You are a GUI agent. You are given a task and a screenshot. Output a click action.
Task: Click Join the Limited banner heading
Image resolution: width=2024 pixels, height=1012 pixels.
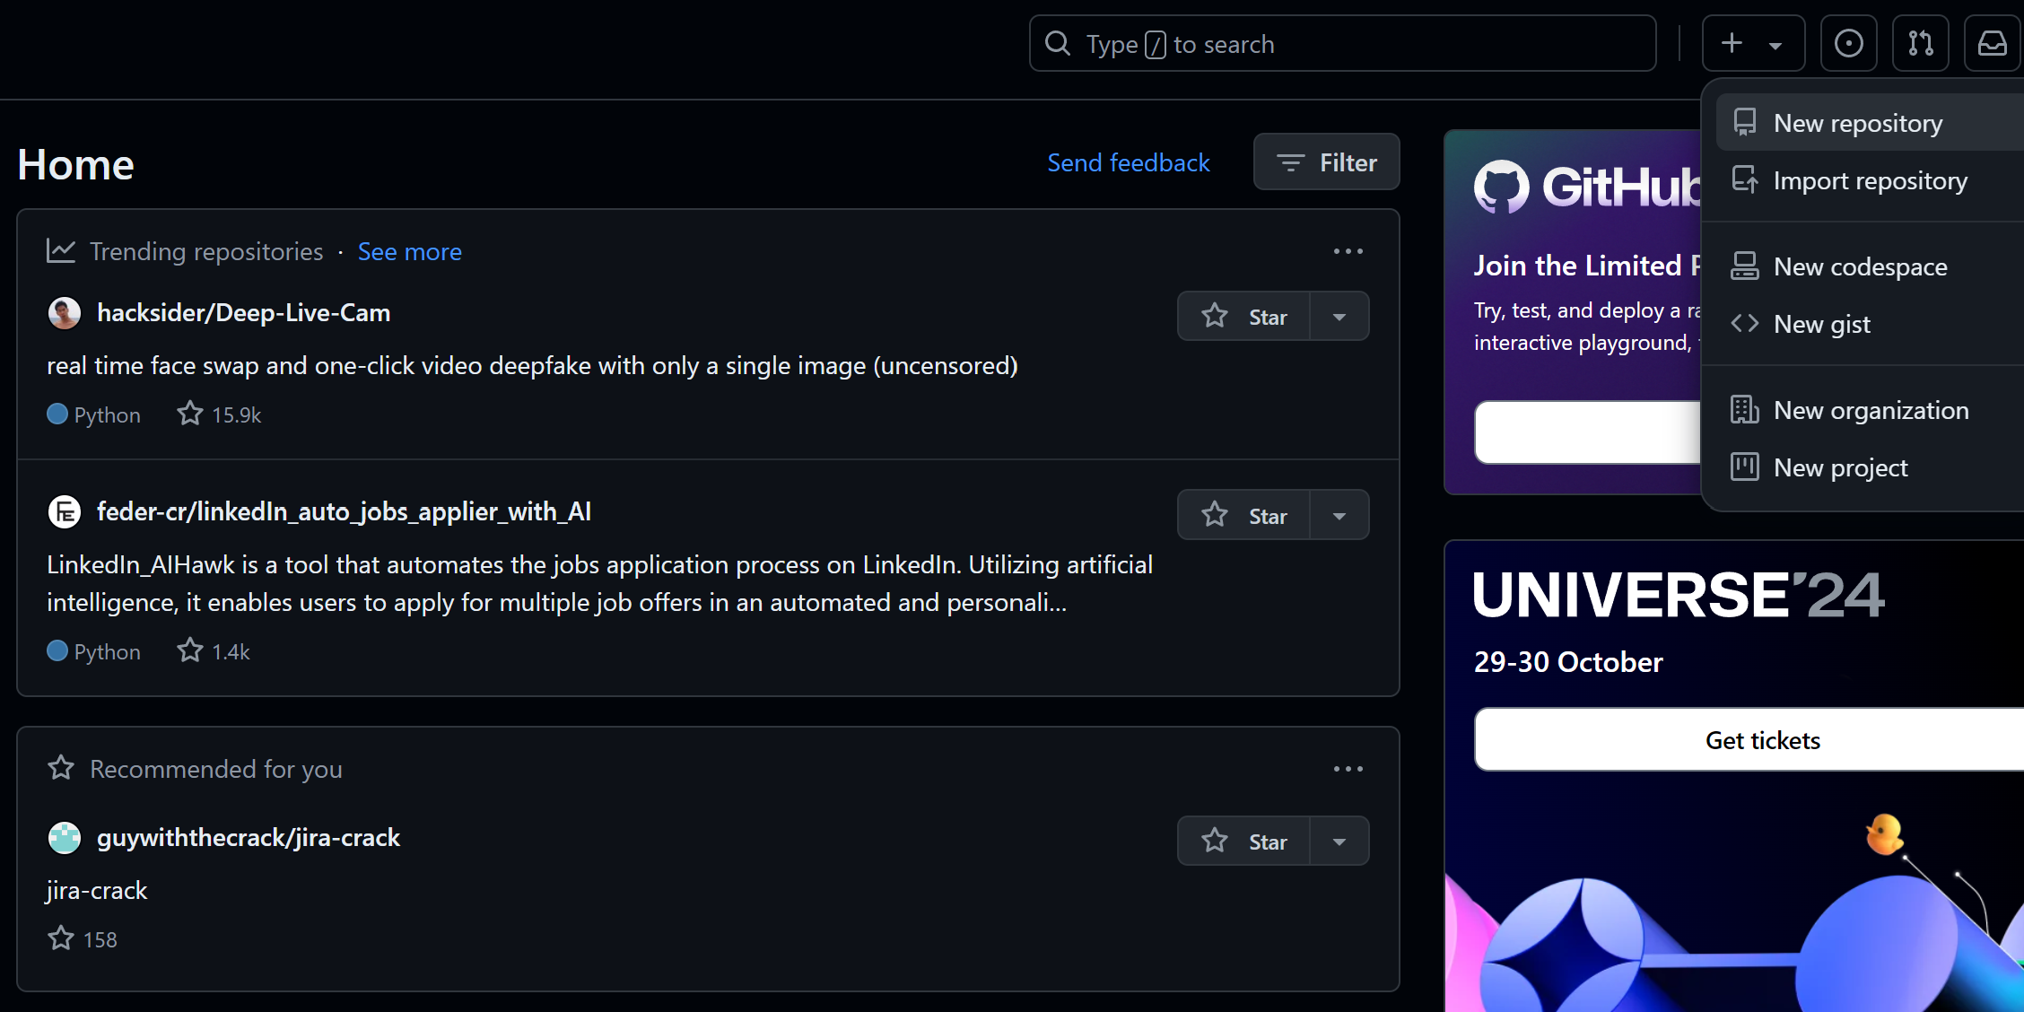(1587, 266)
